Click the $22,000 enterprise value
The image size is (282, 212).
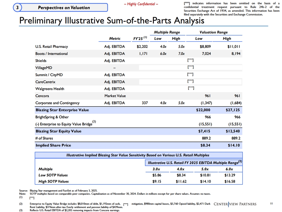click(x=203, y=110)
